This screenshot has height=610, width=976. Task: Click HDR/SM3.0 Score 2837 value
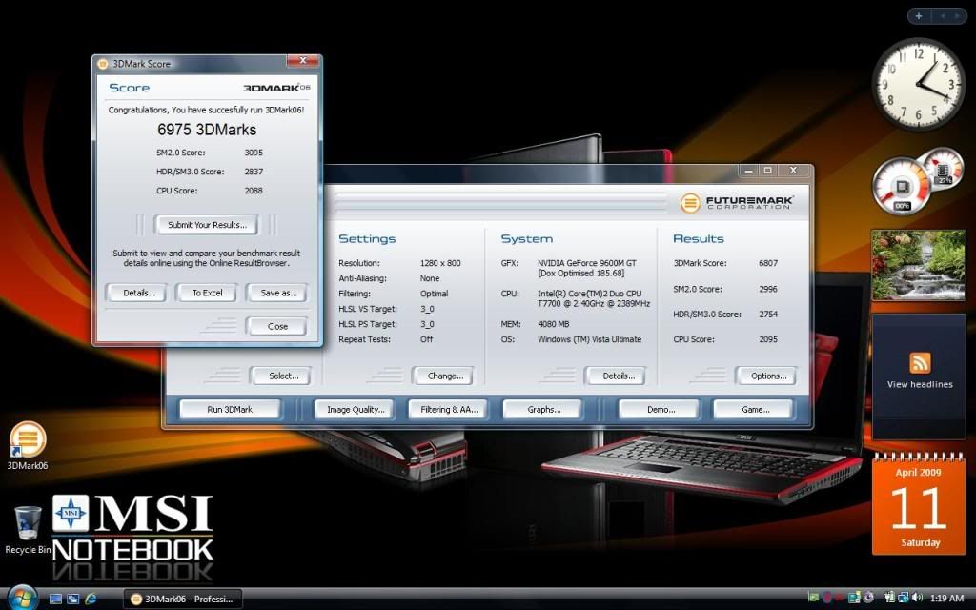click(254, 172)
